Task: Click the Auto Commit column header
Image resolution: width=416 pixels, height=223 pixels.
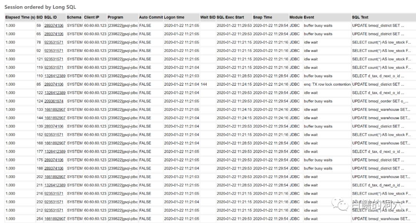Action: (x=151, y=17)
